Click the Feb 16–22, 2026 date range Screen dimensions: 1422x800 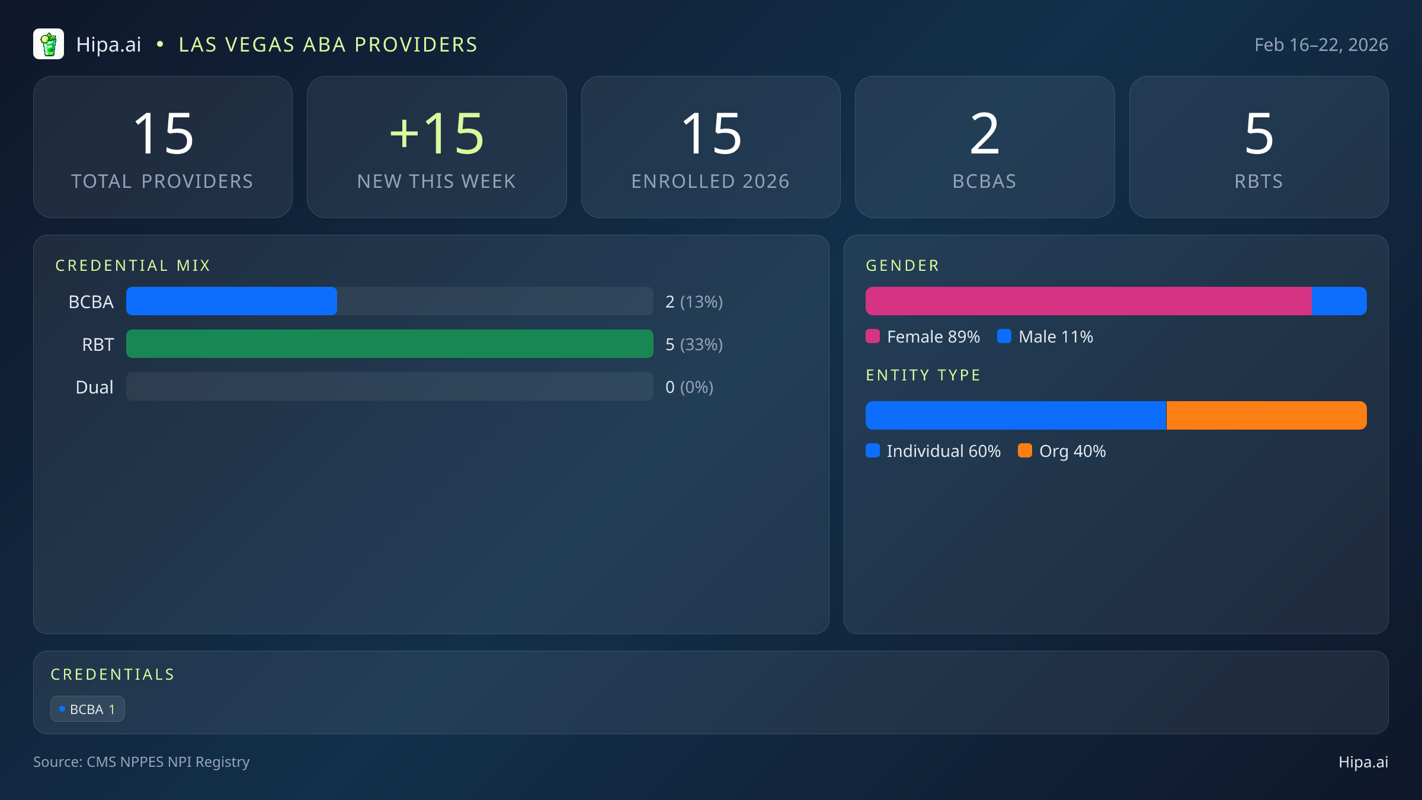coord(1321,45)
